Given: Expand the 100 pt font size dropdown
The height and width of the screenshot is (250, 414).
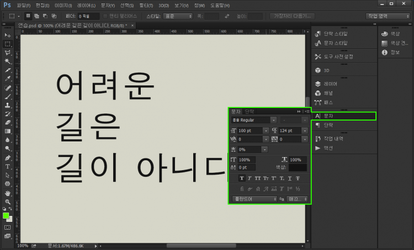Looking at the screenshot, I should coord(266,131).
